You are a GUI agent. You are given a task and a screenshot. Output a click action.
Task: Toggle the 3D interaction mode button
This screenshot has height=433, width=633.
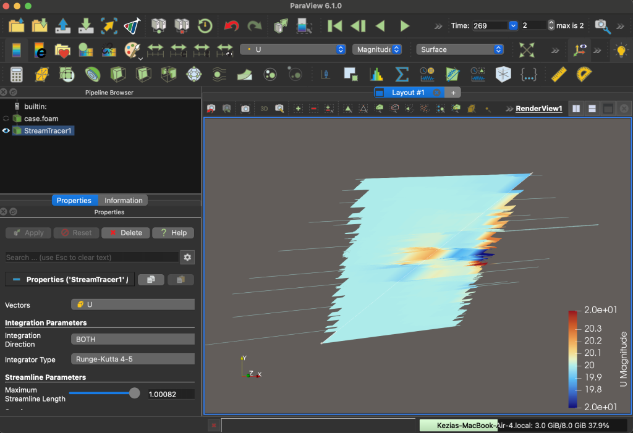point(264,109)
